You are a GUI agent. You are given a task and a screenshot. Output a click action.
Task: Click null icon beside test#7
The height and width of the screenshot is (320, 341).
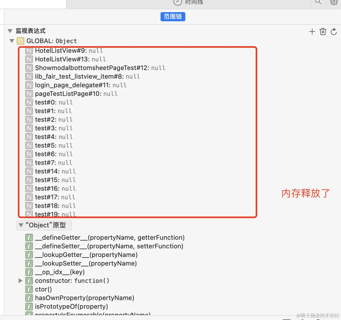pyautogui.click(x=29, y=163)
